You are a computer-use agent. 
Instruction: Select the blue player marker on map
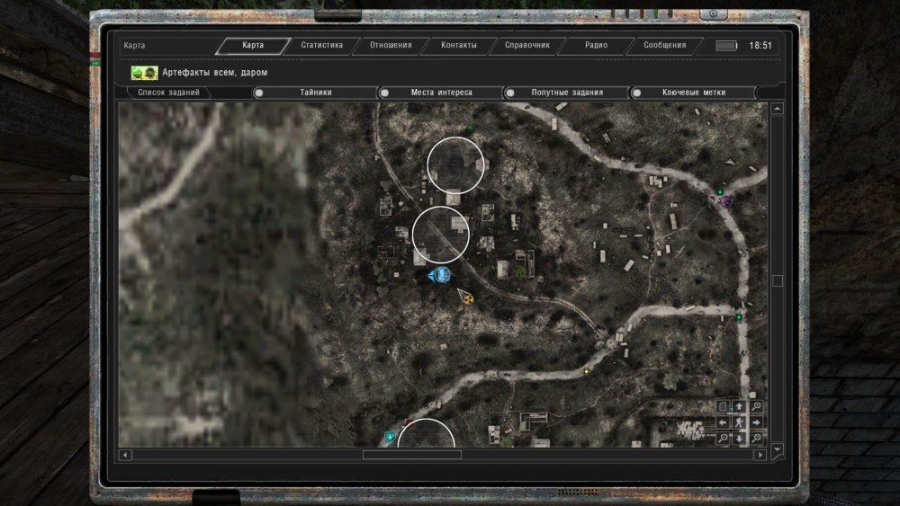coord(440,276)
